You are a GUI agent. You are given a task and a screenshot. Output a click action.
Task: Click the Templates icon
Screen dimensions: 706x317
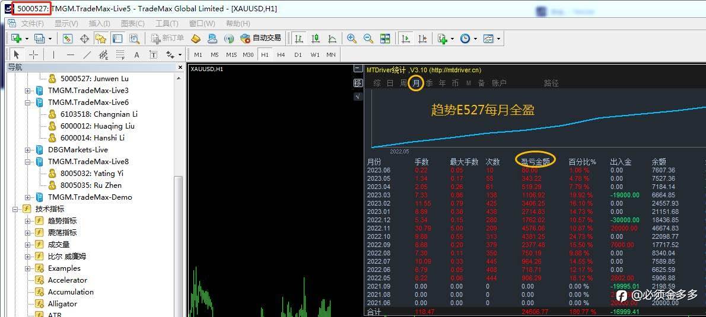488,39
